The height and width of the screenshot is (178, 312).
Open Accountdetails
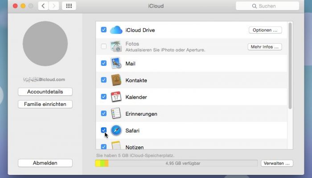45,92
